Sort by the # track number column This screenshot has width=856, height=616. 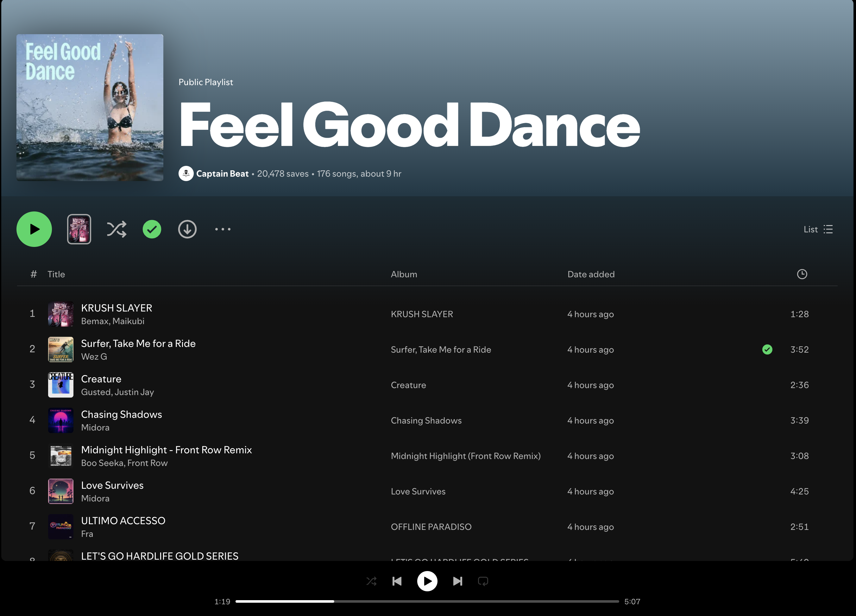(x=34, y=274)
